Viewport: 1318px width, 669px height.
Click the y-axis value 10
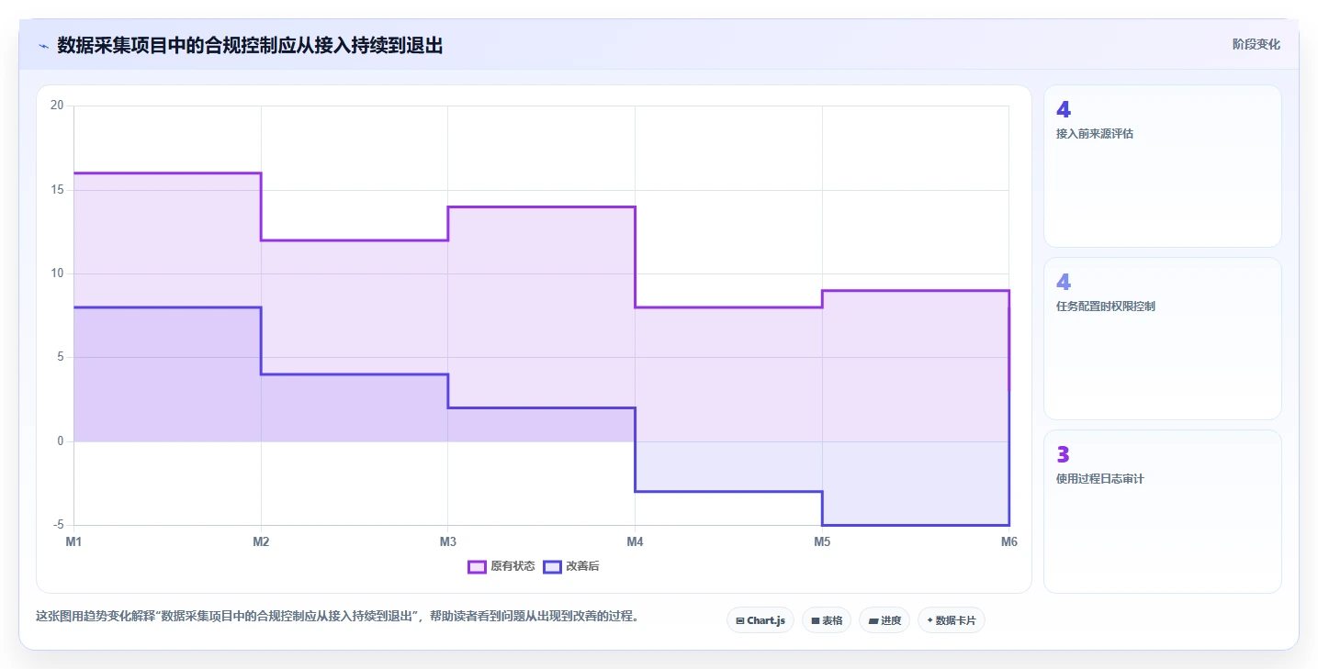coord(57,273)
